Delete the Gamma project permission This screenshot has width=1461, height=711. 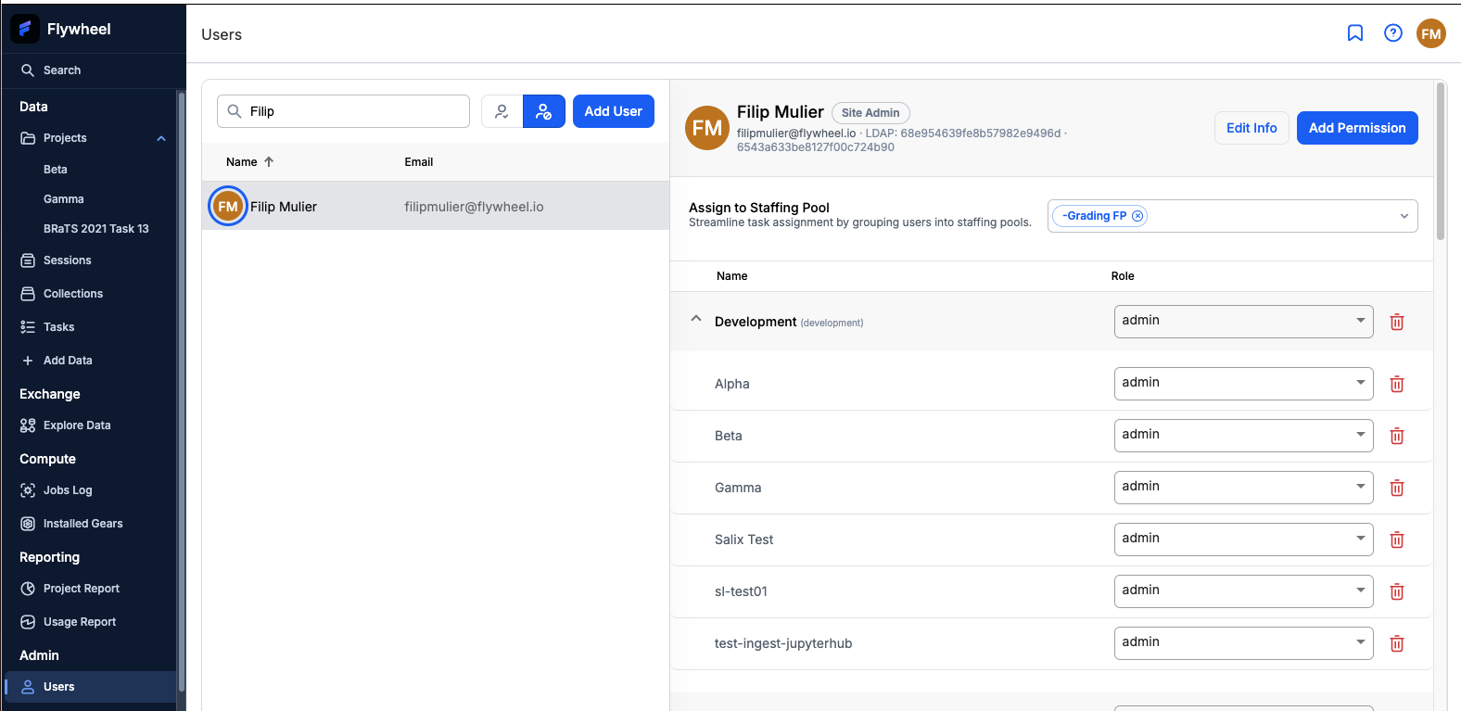[1397, 488]
